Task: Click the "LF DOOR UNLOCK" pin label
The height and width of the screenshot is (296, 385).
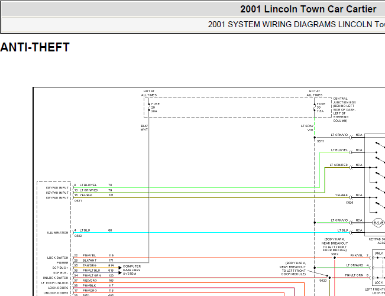Action: click(55, 283)
